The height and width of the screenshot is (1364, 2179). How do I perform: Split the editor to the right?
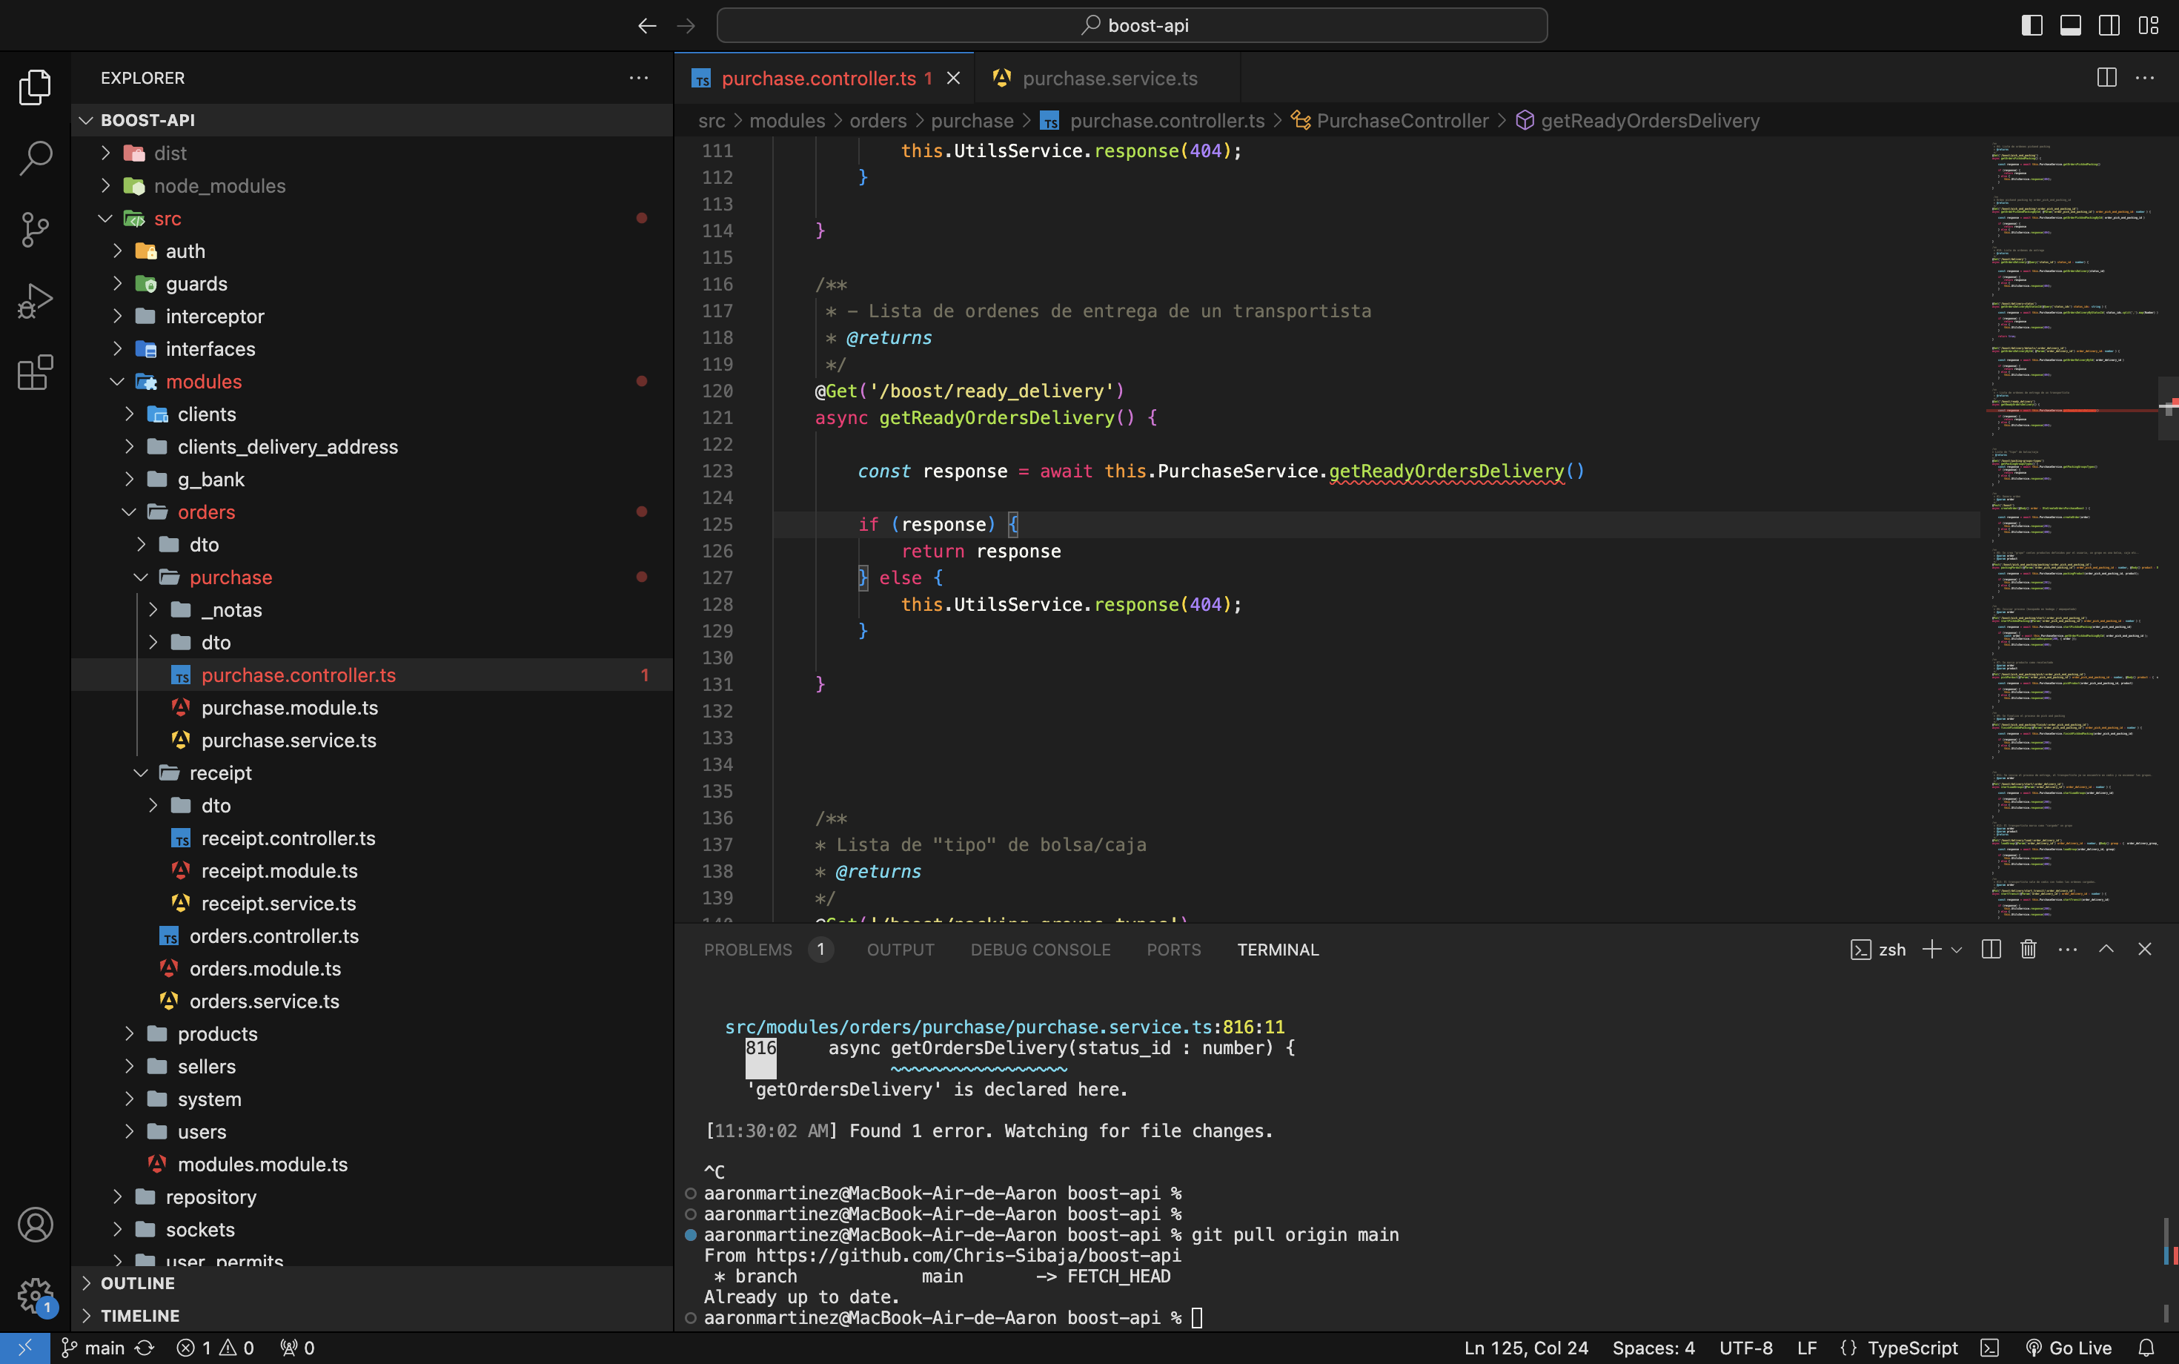pyautogui.click(x=2106, y=78)
